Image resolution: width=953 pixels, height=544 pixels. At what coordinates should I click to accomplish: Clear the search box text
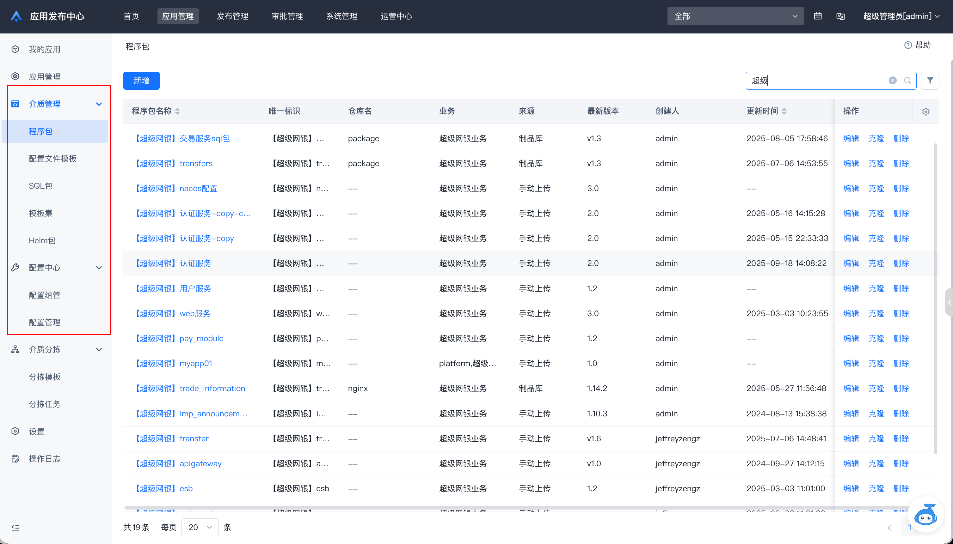892,80
